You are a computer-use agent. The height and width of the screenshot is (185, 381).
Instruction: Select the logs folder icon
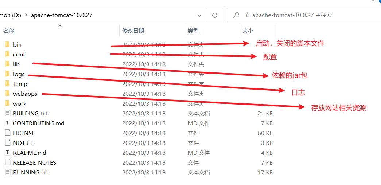tap(7, 74)
